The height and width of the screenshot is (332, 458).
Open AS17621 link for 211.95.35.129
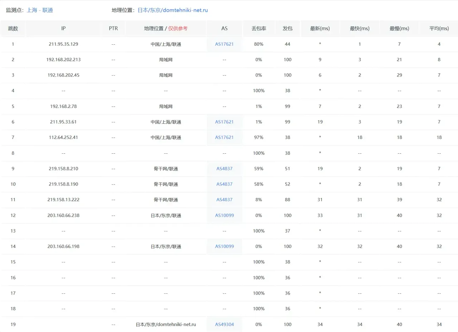(x=224, y=44)
